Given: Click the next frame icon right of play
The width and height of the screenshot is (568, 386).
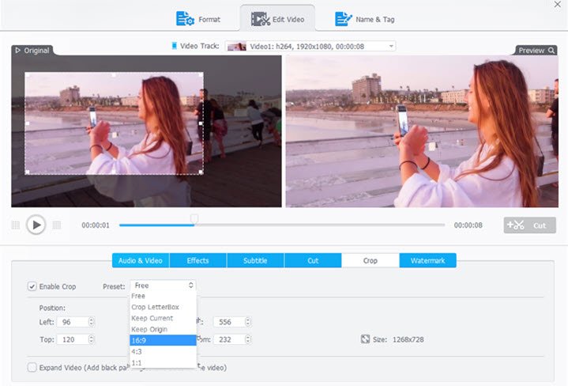Looking at the screenshot, I should (x=56, y=225).
